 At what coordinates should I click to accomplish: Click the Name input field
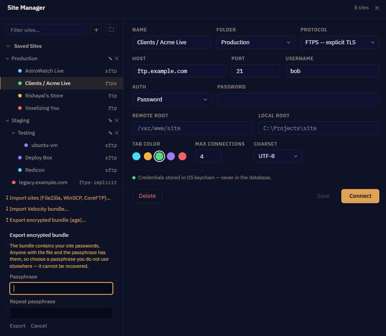click(172, 42)
